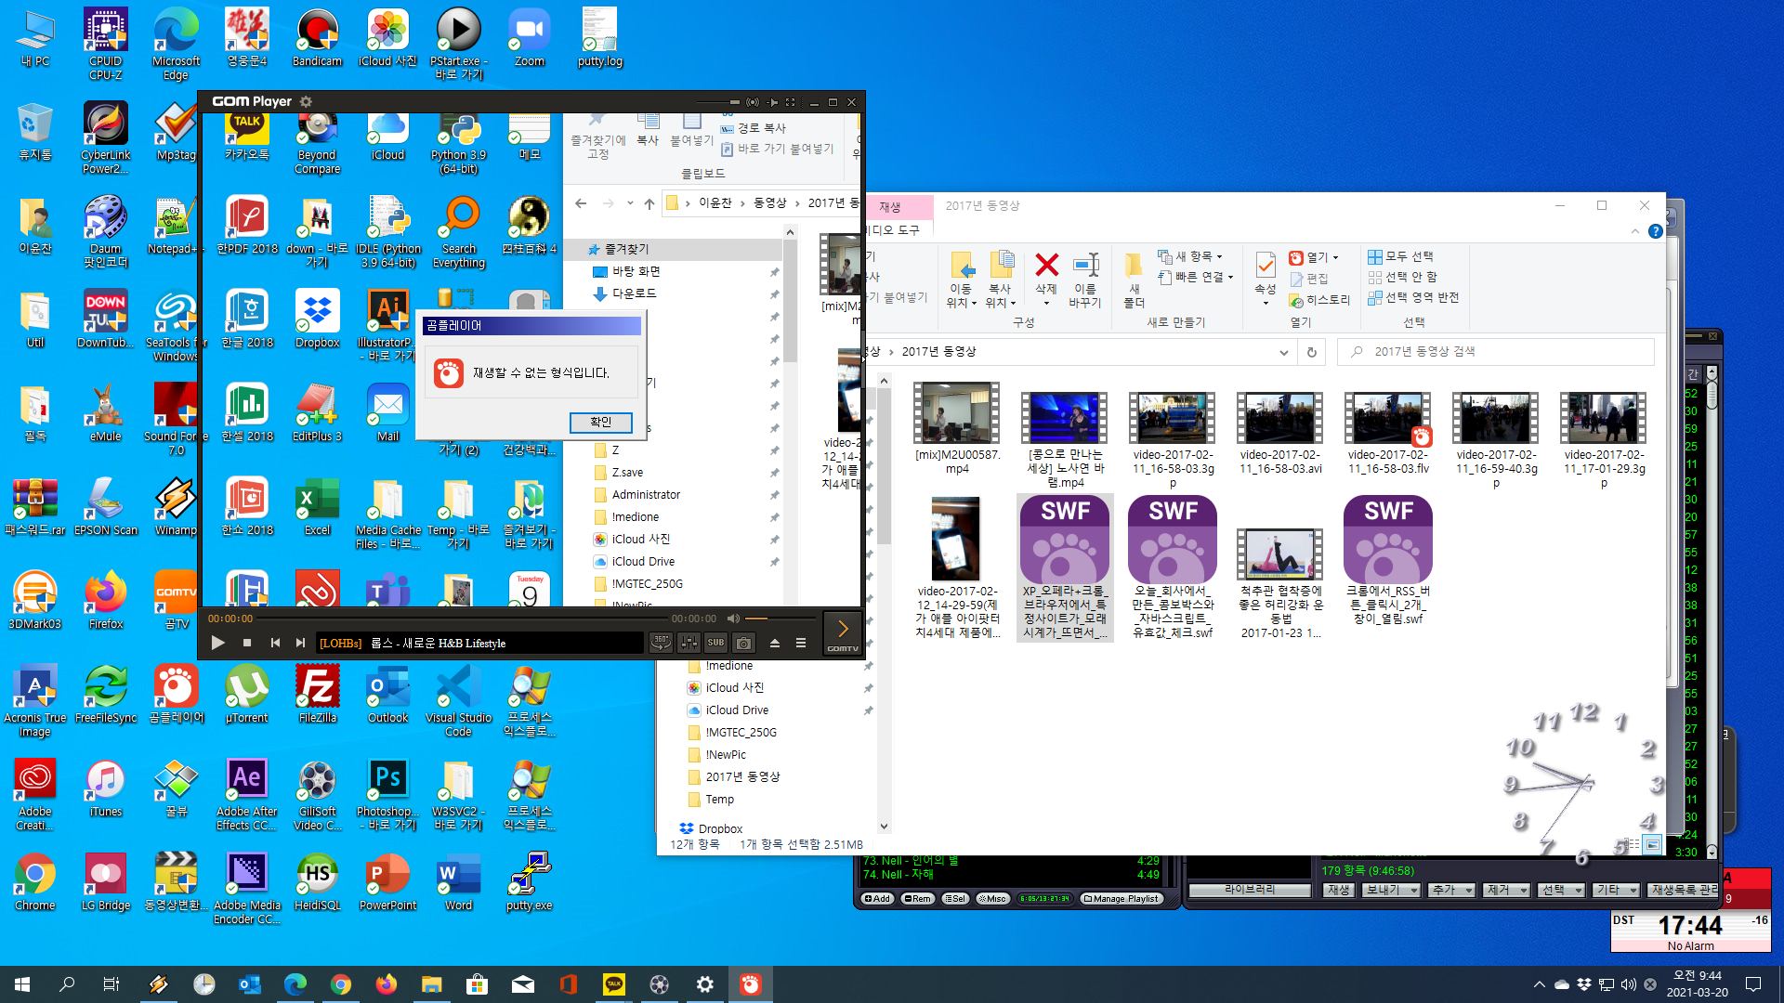Open Windows Start menu
Viewport: 1784px width, 1003px height.
click(22, 984)
